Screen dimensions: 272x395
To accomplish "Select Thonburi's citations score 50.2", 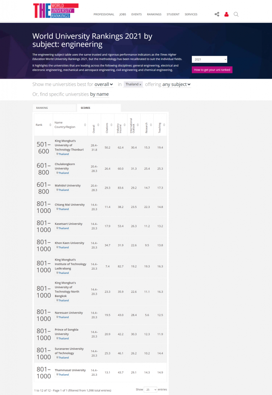I will [107, 148].
